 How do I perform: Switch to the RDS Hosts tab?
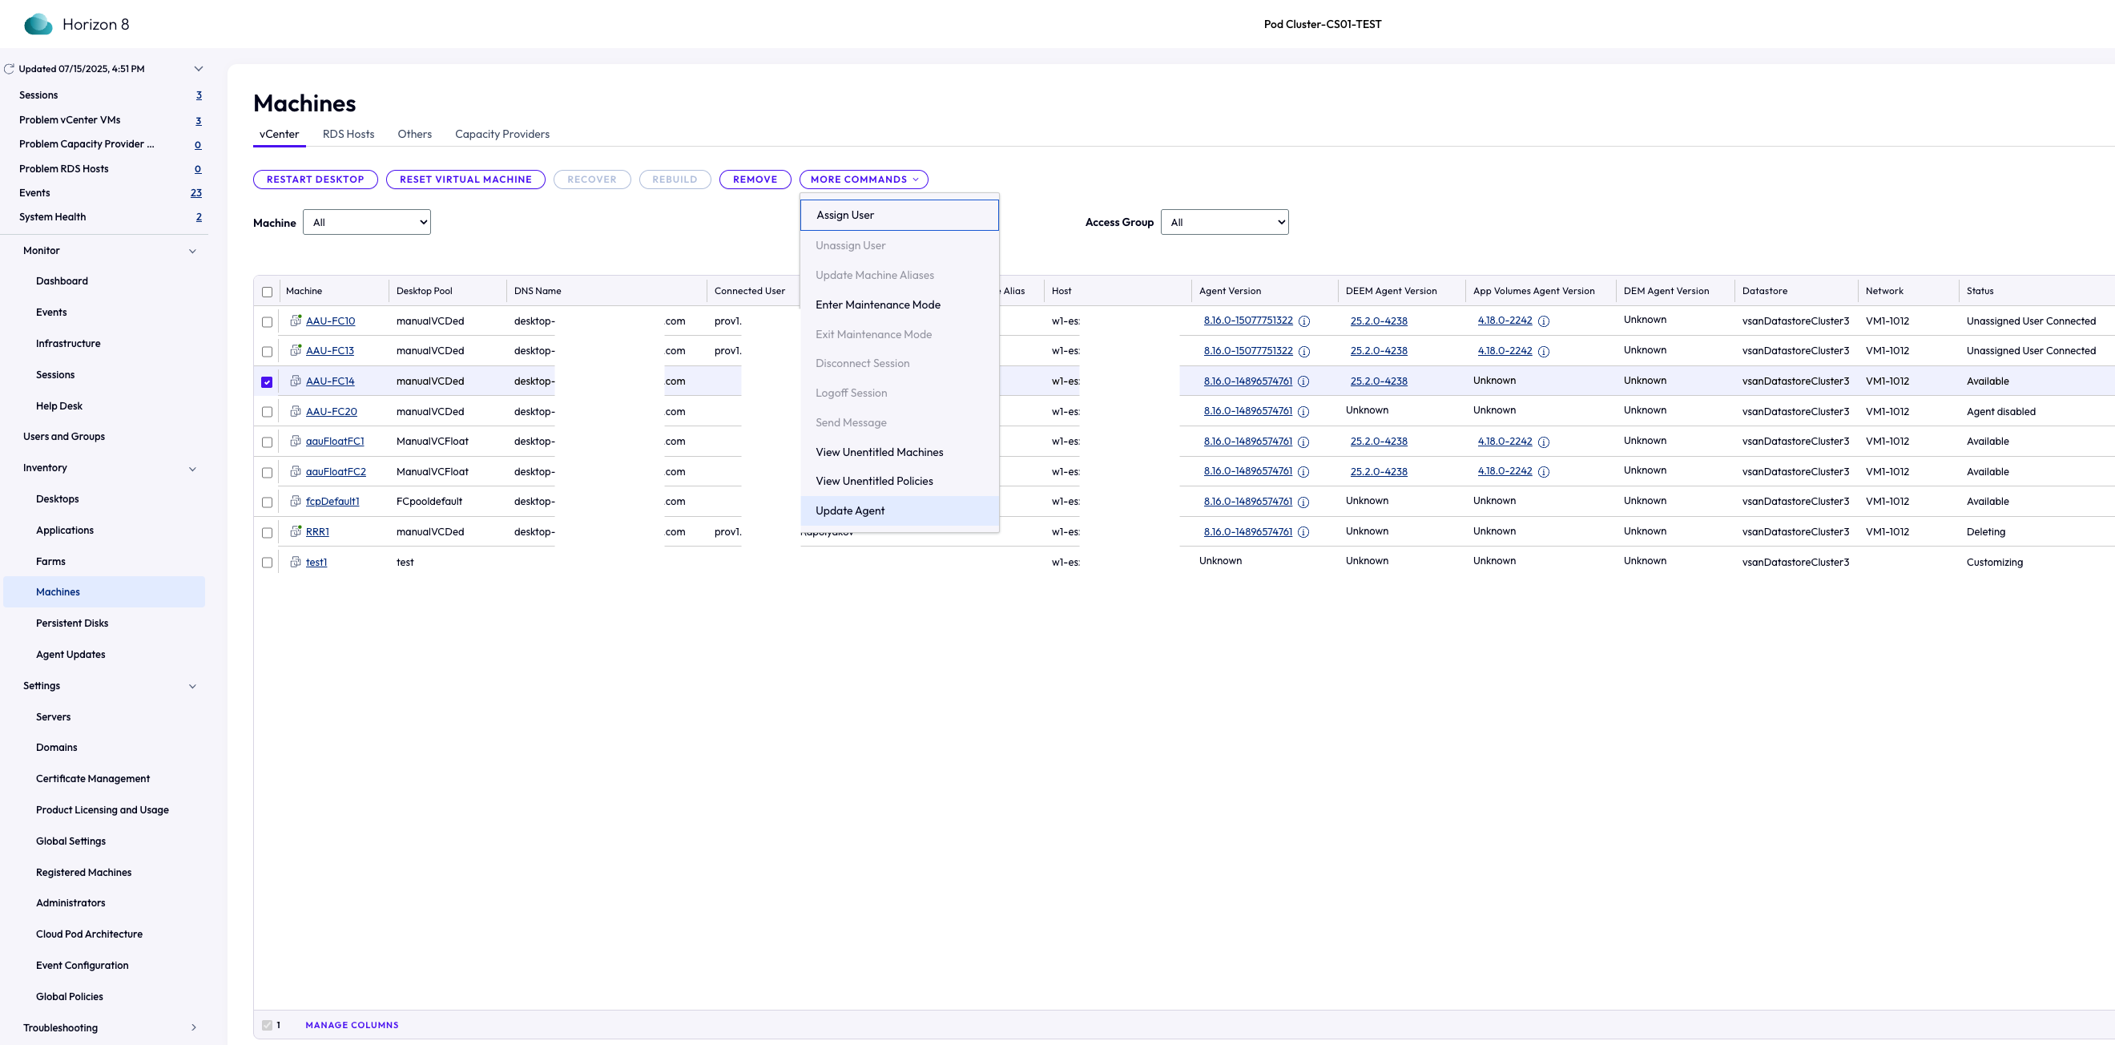tap(348, 134)
